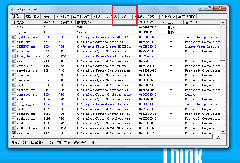This screenshot has height=163, width=240.
Task: Open the 内核 tab
Action: (48, 17)
